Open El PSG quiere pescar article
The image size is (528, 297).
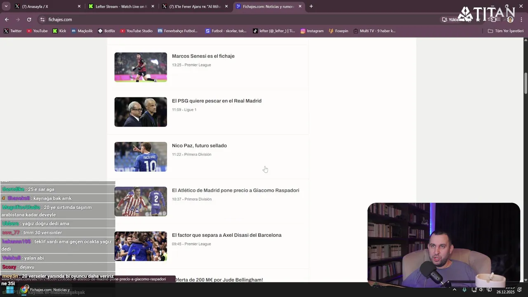pos(217,101)
